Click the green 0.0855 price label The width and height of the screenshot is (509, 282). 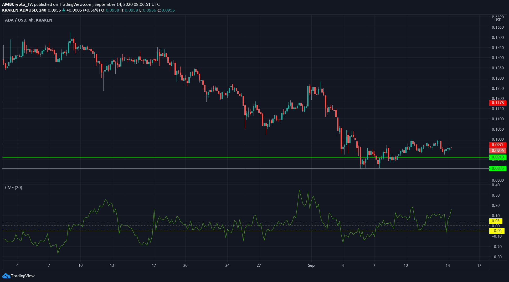pos(498,168)
